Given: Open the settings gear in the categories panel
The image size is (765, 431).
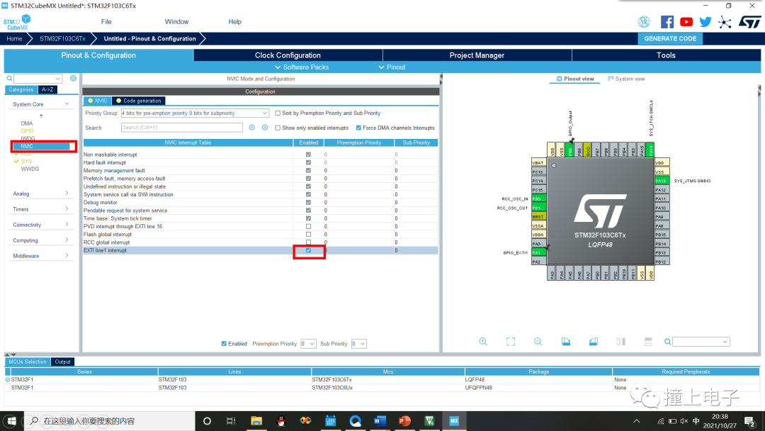Looking at the screenshot, I should (x=73, y=79).
